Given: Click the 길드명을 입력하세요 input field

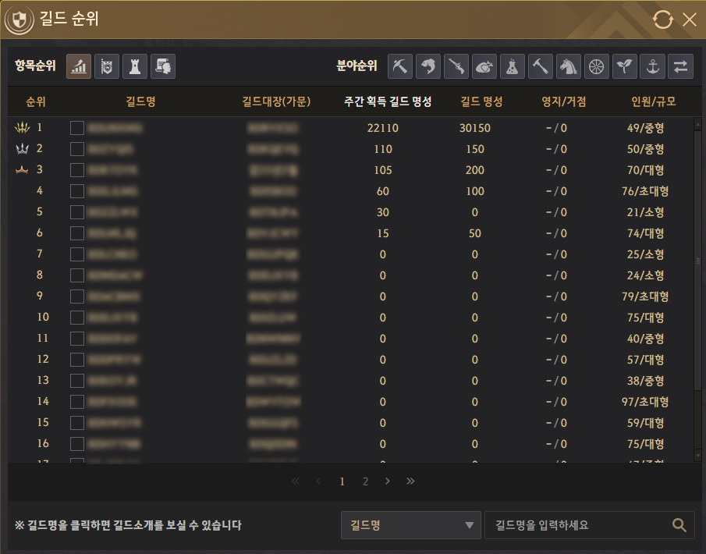Looking at the screenshot, I should [x=579, y=525].
